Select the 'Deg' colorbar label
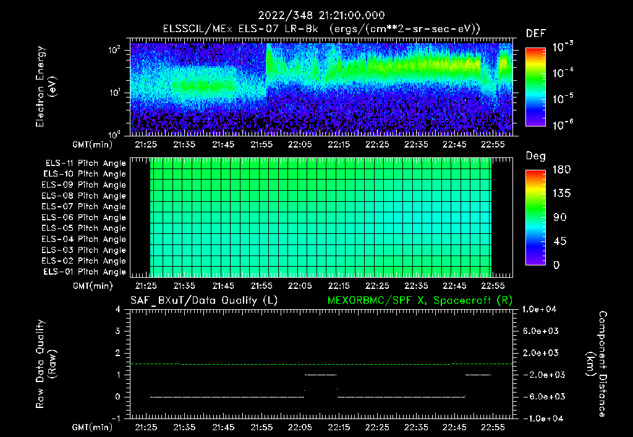 536,156
